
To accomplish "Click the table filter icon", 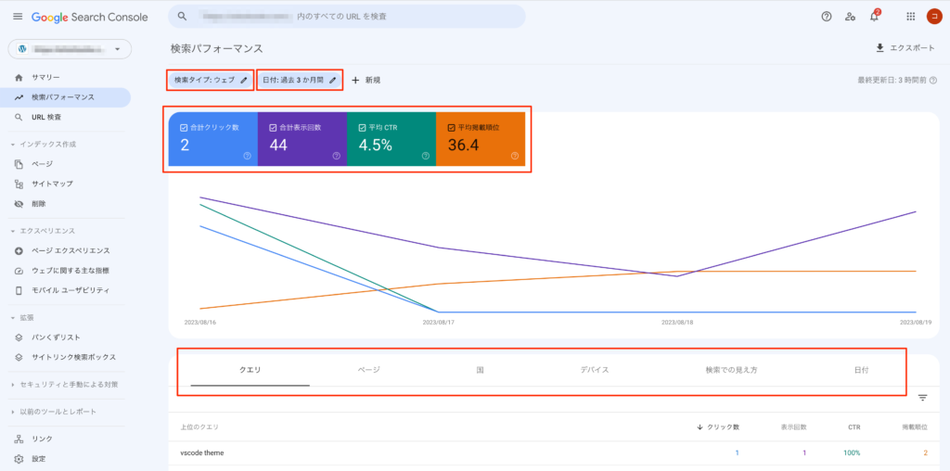I will [x=923, y=398].
